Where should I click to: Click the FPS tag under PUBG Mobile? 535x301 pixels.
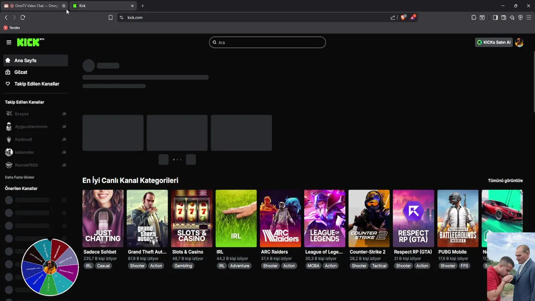(464, 266)
